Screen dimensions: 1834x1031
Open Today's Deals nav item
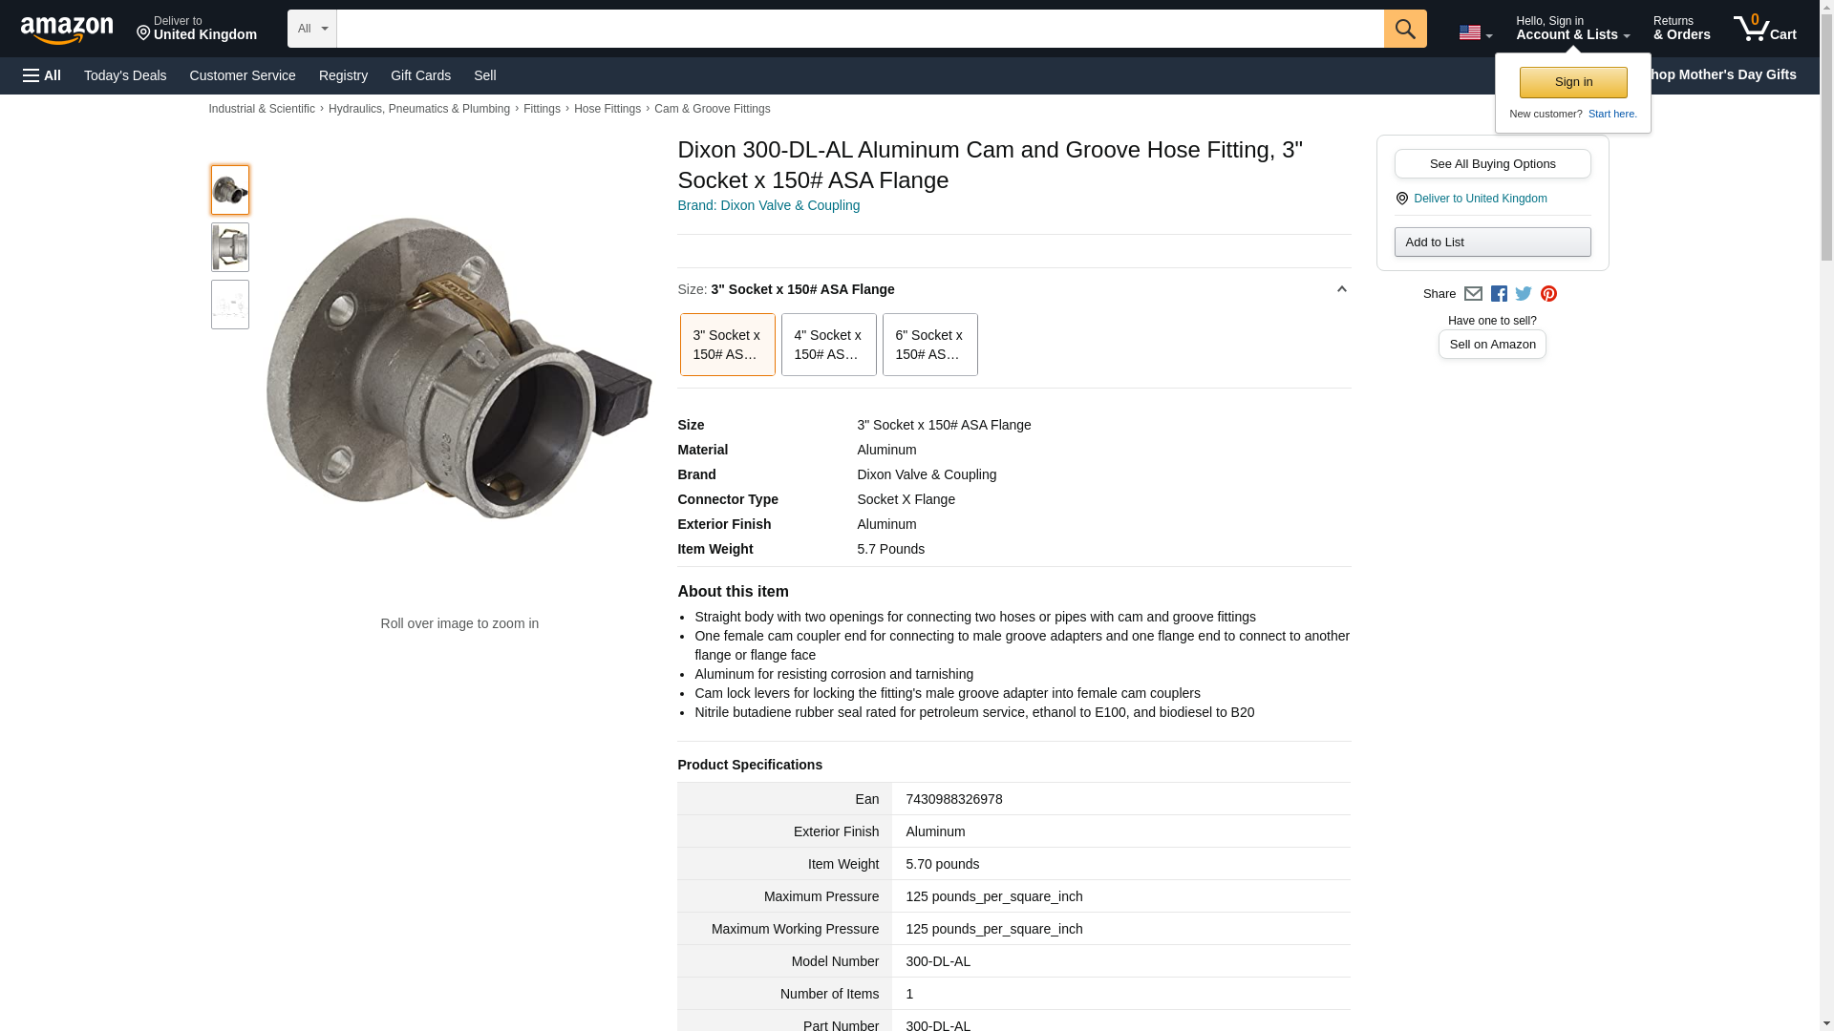point(125,75)
